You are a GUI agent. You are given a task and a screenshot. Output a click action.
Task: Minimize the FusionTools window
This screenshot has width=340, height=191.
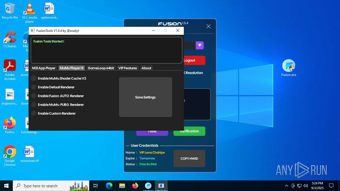click(154, 31)
